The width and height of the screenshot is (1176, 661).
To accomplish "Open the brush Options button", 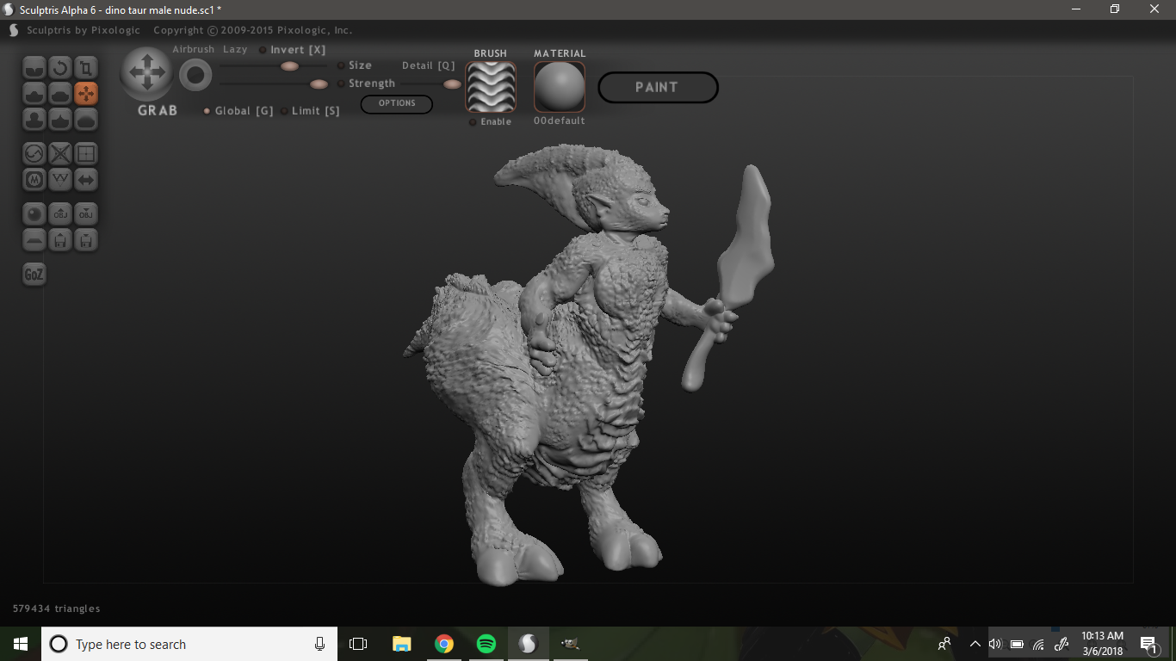I will (397, 103).
